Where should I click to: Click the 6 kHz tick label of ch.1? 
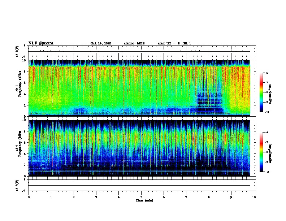[x=25, y=83]
